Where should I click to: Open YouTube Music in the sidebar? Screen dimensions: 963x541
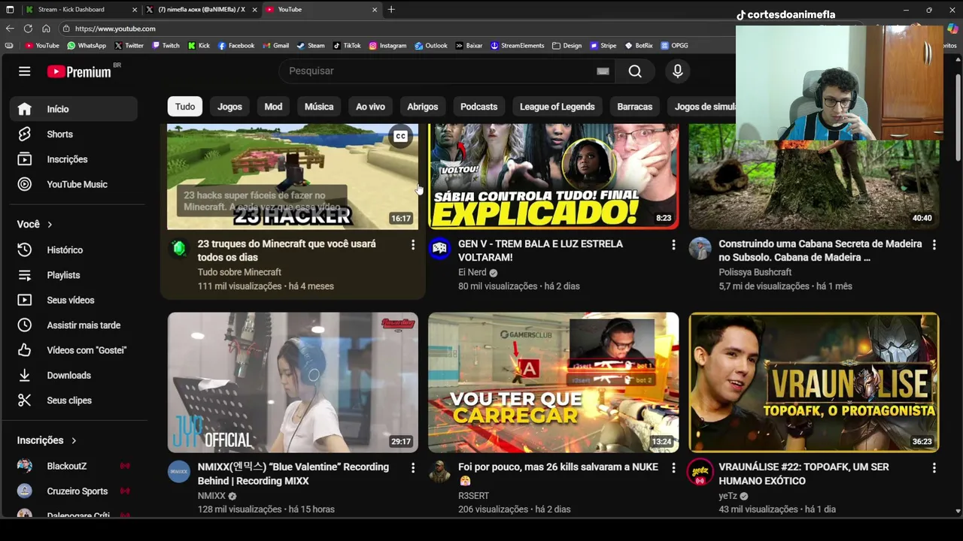point(74,184)
